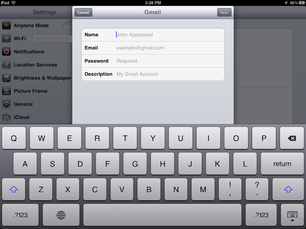Tap the H key
Screen dimensions: 306x229
(x=163, y=164)
